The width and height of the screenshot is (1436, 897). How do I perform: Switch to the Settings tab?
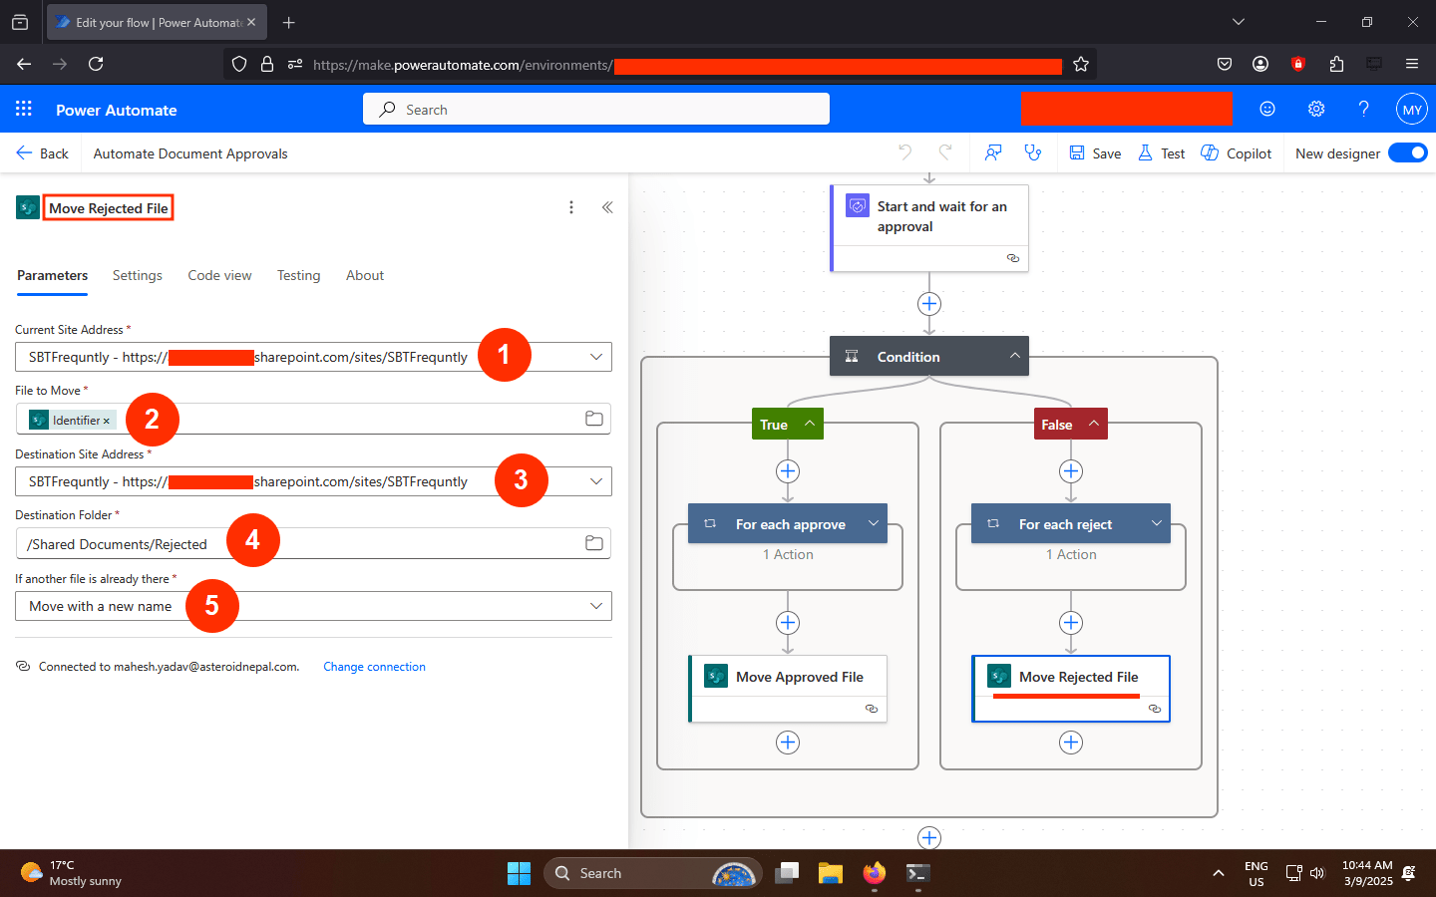pyautogui.click(x=137, y=275)
